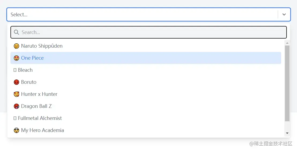Choose Hunter x Hunter option

[39, 94]
